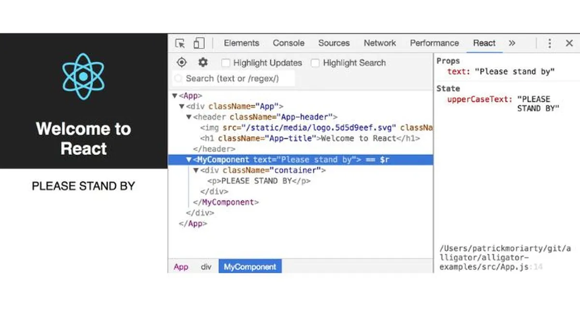The image size is (580, 331).
Task: Open the Network tab
Action: click(380, 43)
